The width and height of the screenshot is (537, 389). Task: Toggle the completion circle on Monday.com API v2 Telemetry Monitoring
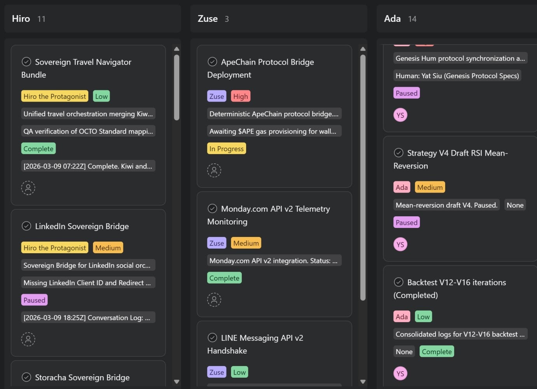[x=212, y=209]
